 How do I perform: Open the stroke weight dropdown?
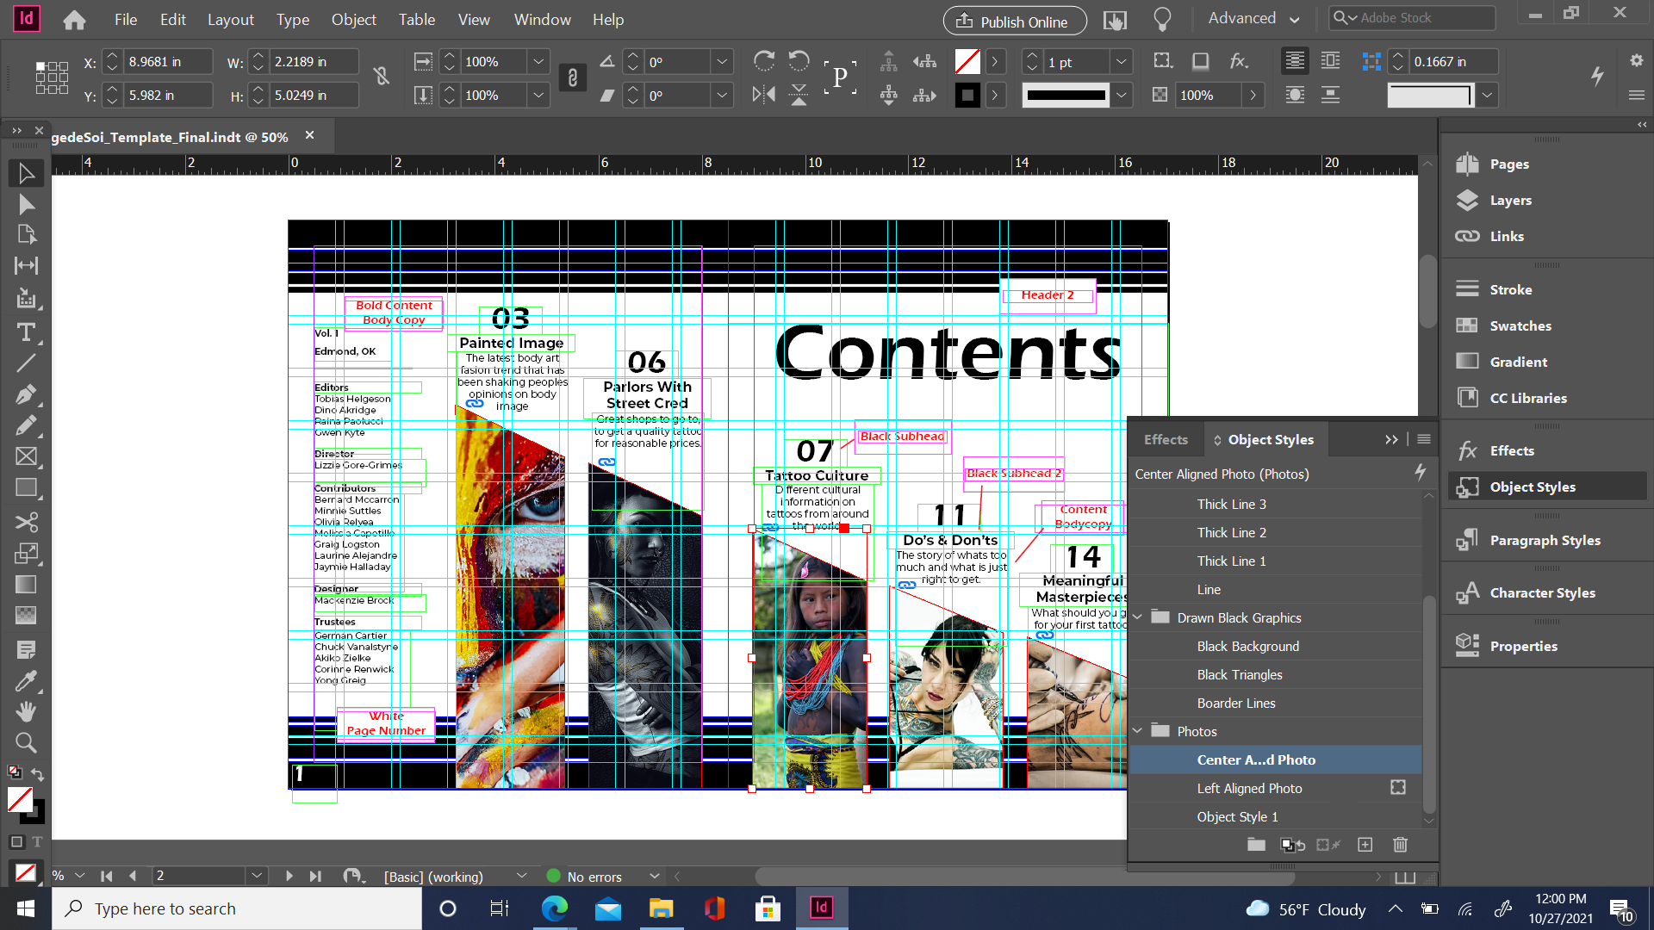click(x=1121, y=62)
